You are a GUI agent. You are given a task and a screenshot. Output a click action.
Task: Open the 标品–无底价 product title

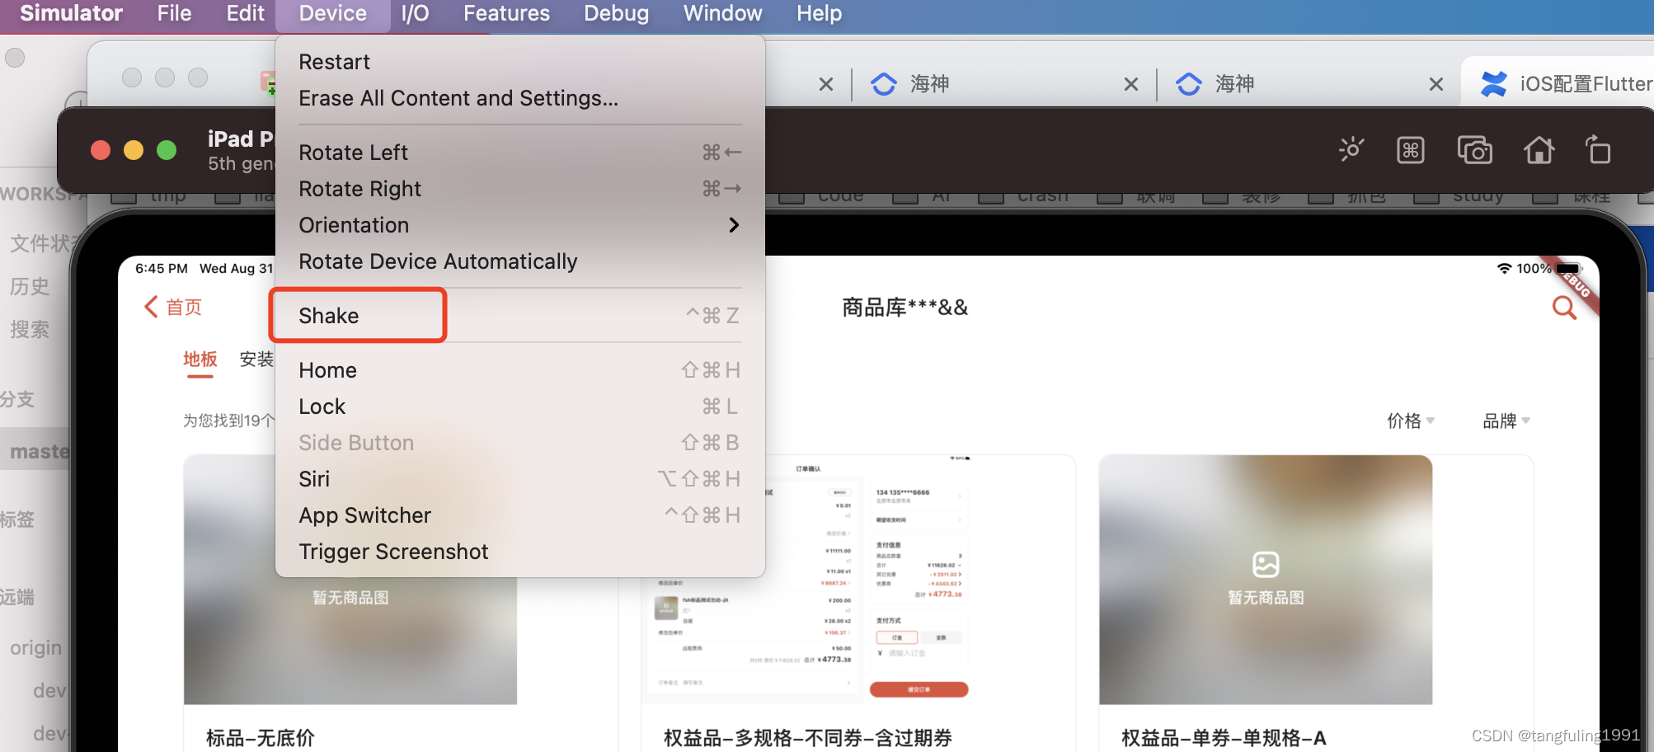261,737
